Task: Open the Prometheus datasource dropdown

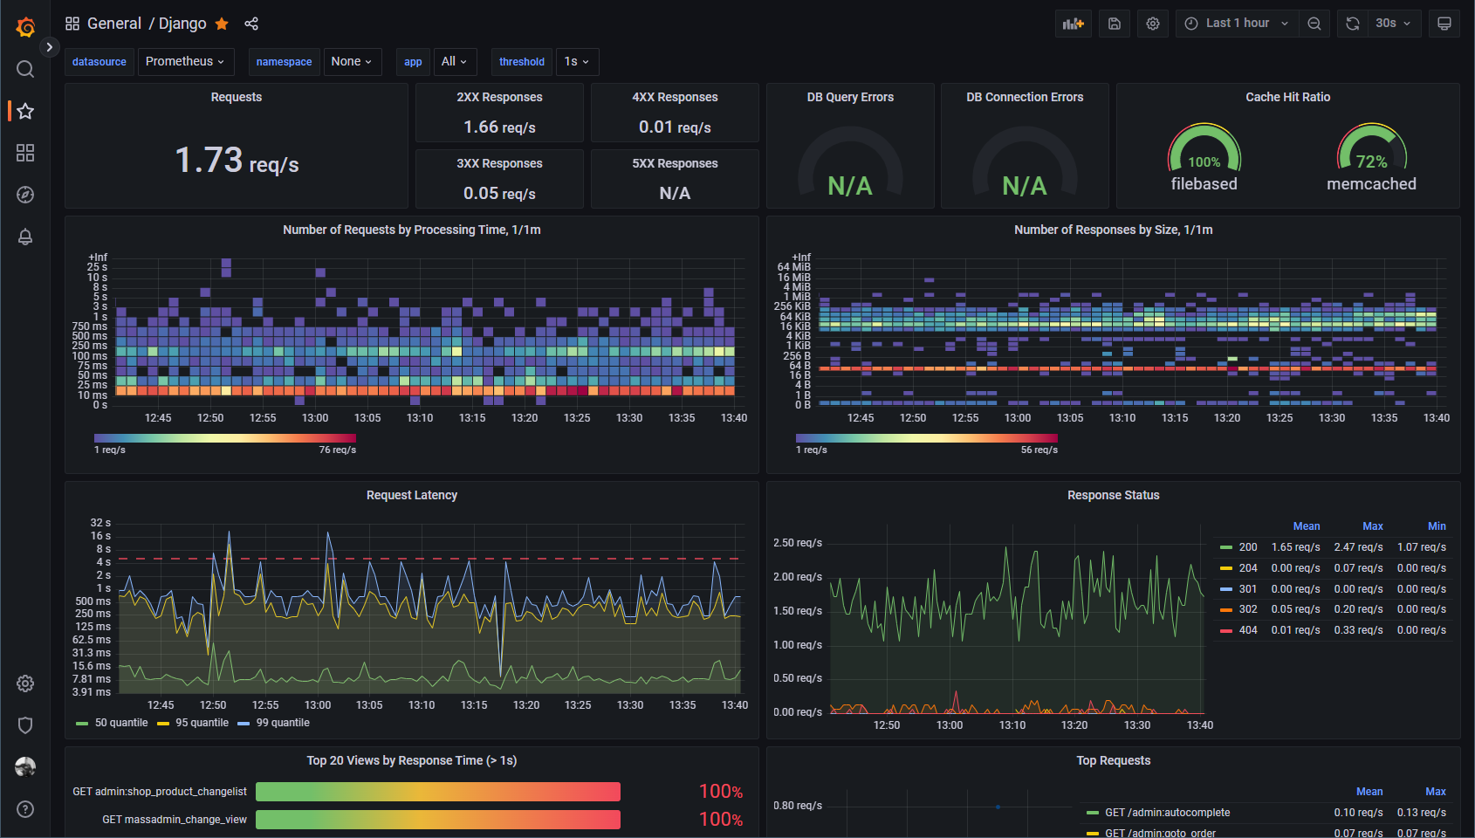Action: click(x=185, y=61)
